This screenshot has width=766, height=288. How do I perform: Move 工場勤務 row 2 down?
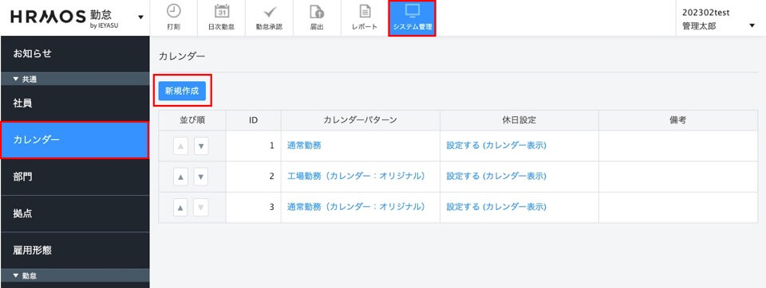(x=201, y=177)
